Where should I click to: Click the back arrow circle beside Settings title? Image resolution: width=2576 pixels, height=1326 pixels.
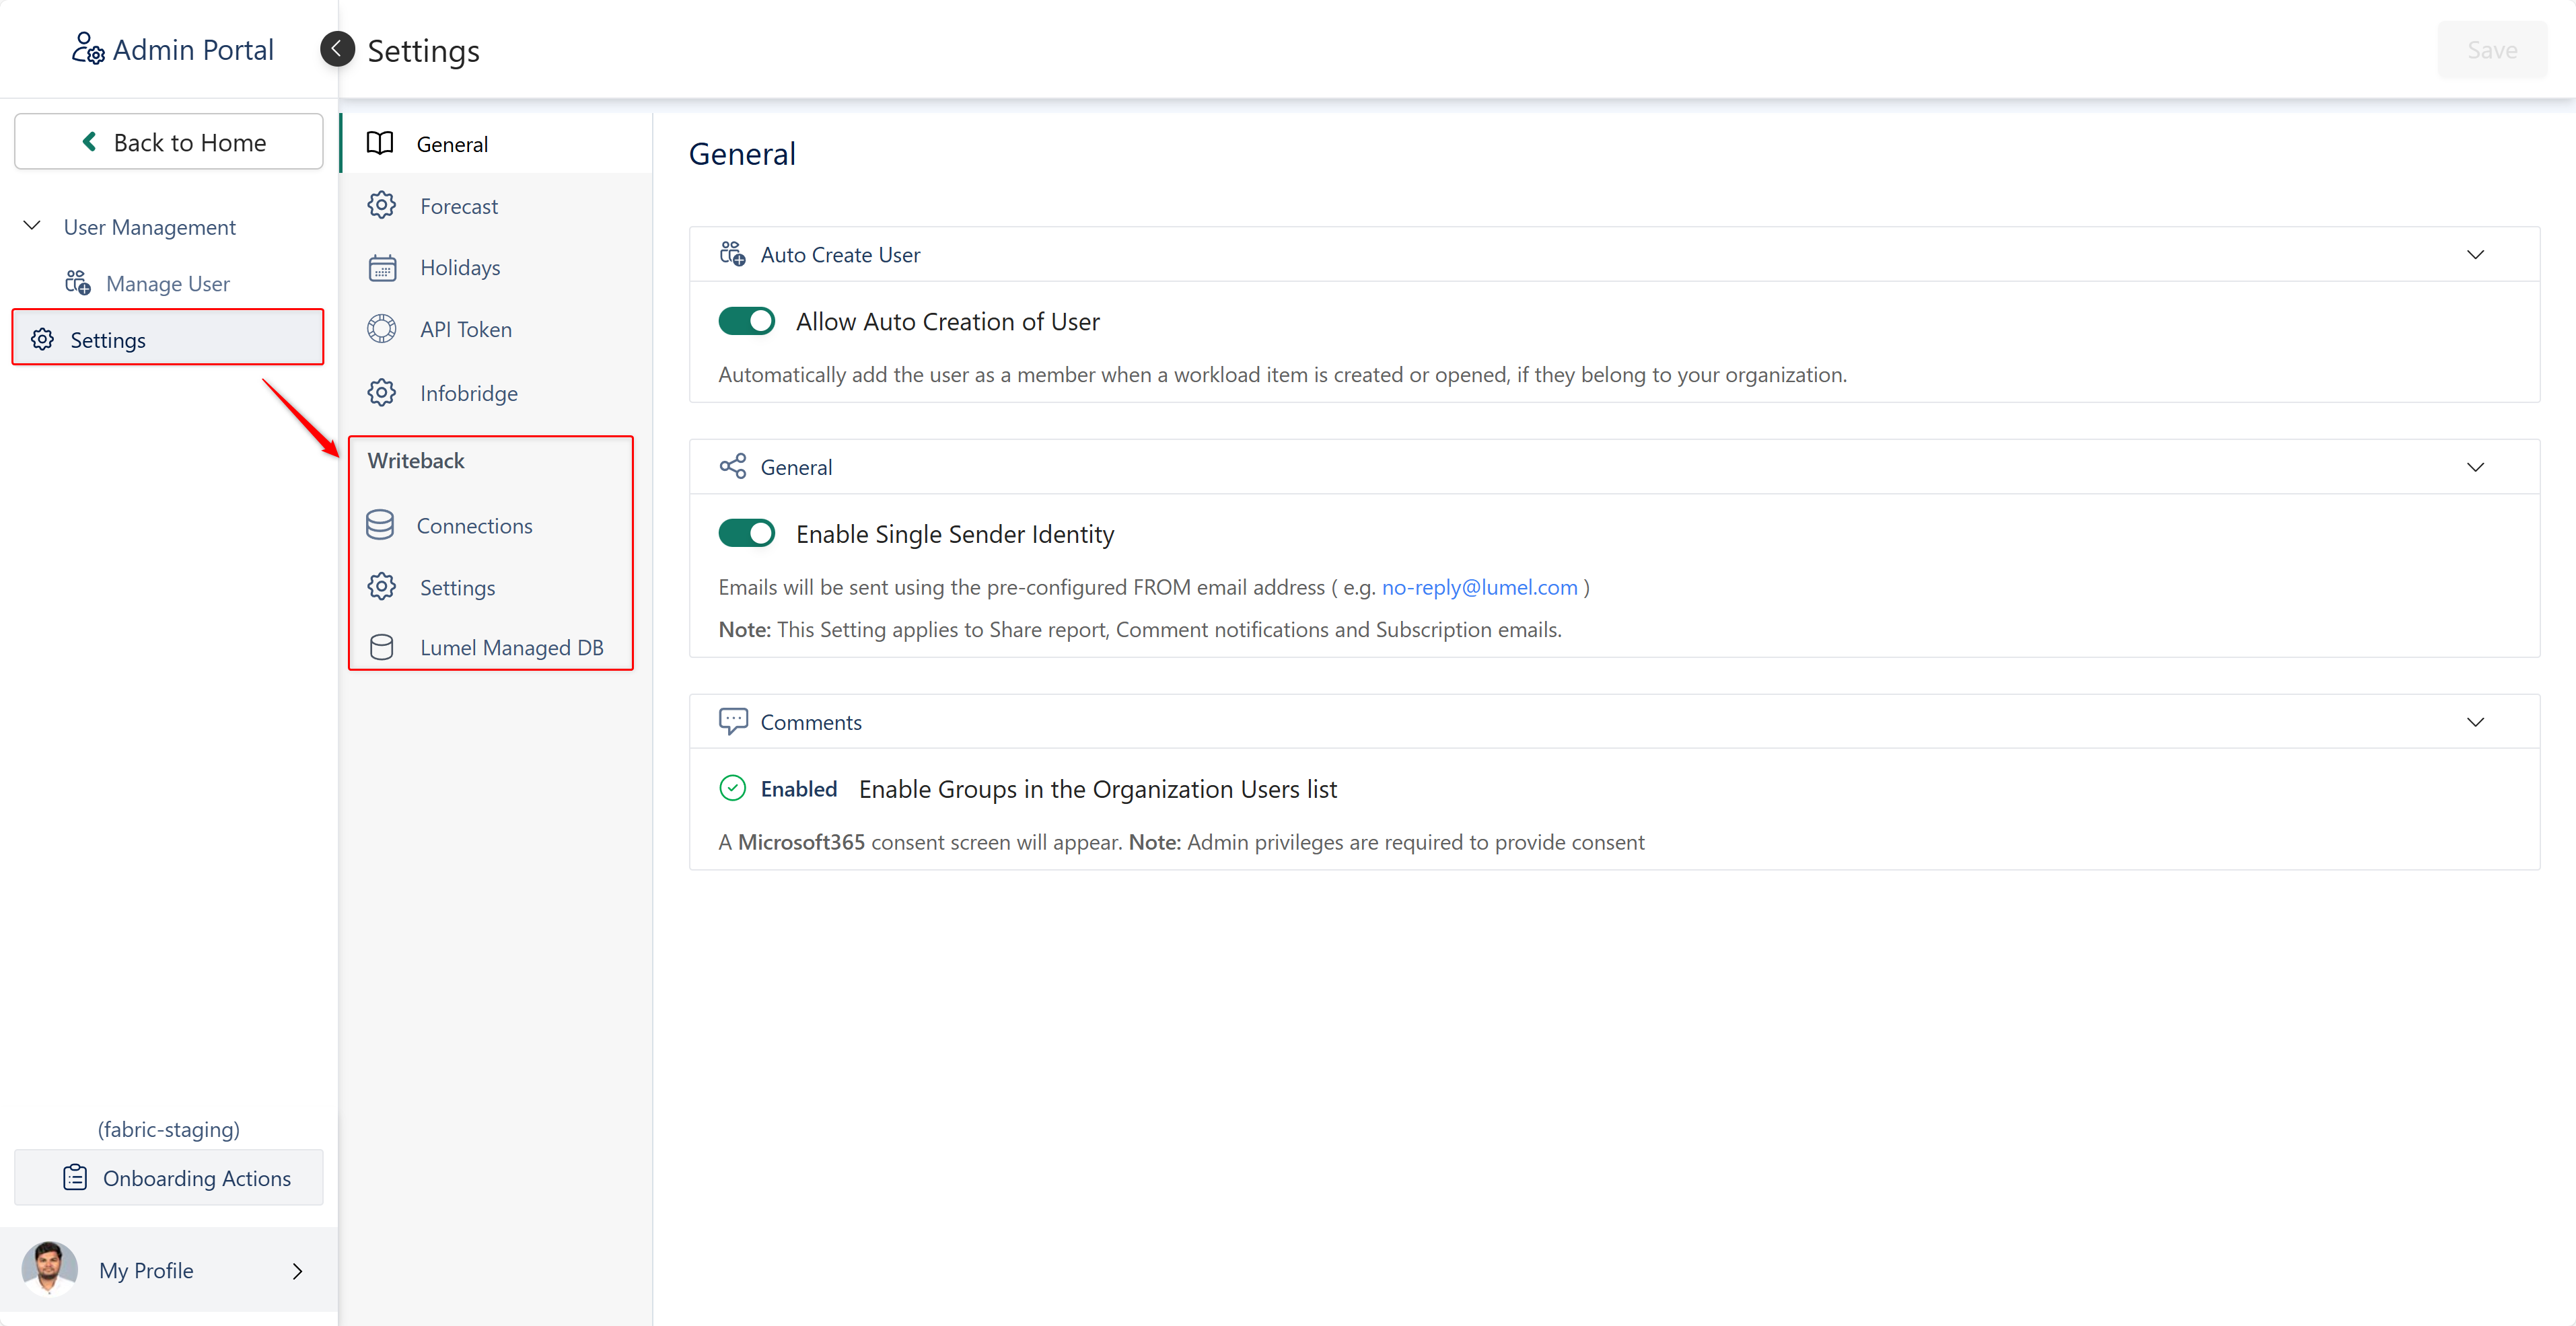point(337,49)
